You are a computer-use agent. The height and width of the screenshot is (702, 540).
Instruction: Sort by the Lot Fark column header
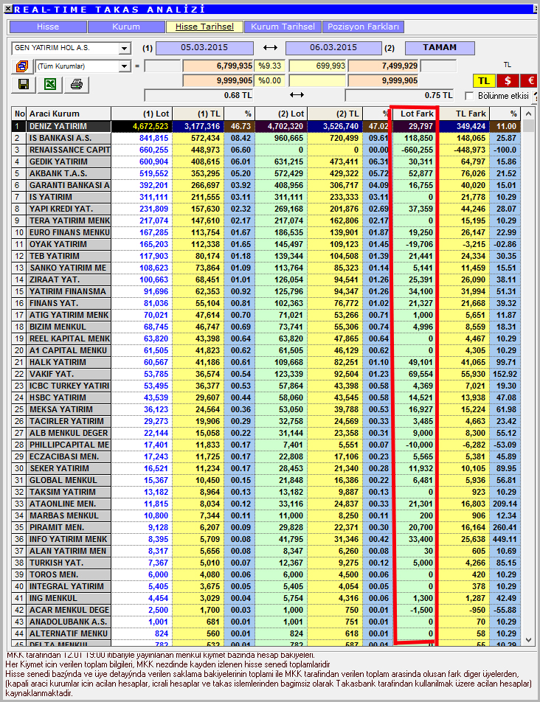click(x=416, y=114)
